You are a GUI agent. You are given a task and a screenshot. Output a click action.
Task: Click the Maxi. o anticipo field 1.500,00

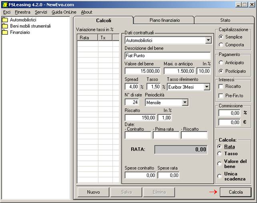tap(179, 71)
